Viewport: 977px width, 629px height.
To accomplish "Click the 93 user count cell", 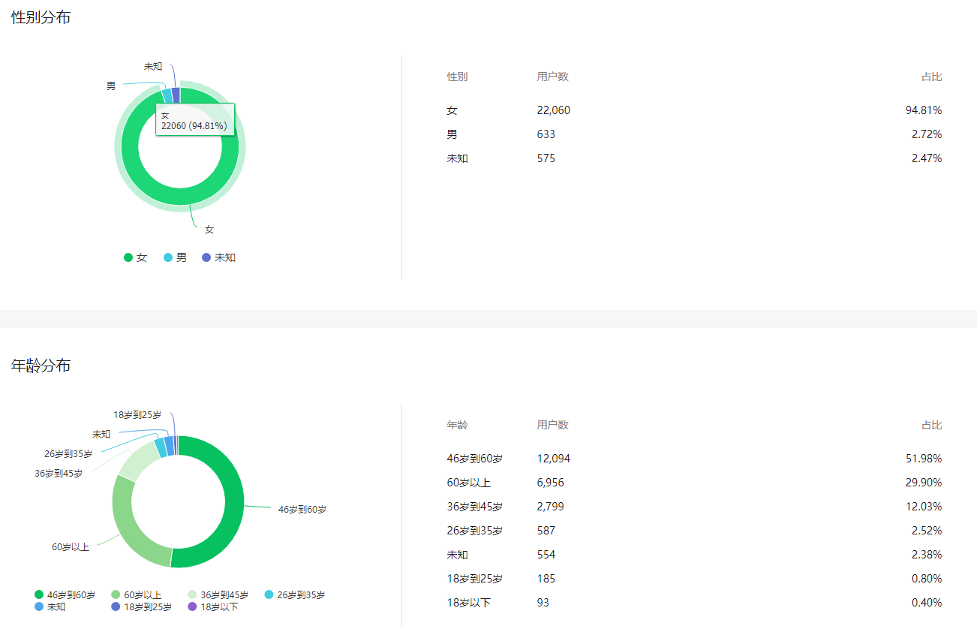I will [543, 603].
